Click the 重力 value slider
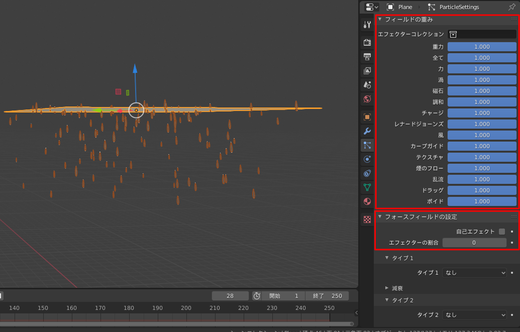This screenshot has height=332, width=520. tap(481, 46)
